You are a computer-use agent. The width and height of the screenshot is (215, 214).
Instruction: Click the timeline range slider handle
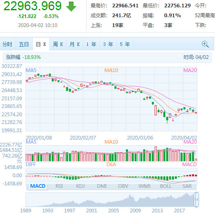pyautogui.click(x=196, y=200)
